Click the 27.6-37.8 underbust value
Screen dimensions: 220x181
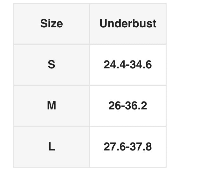coord(128,147)
